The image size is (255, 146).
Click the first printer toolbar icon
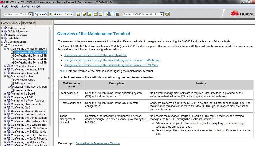pos(106,14)
